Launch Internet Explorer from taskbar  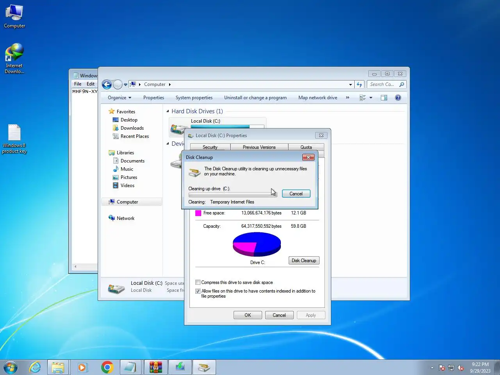pyautogui.click(x=35, y=368)
